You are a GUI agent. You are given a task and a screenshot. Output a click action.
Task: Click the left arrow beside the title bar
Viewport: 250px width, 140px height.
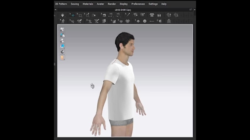coord(55,10)
